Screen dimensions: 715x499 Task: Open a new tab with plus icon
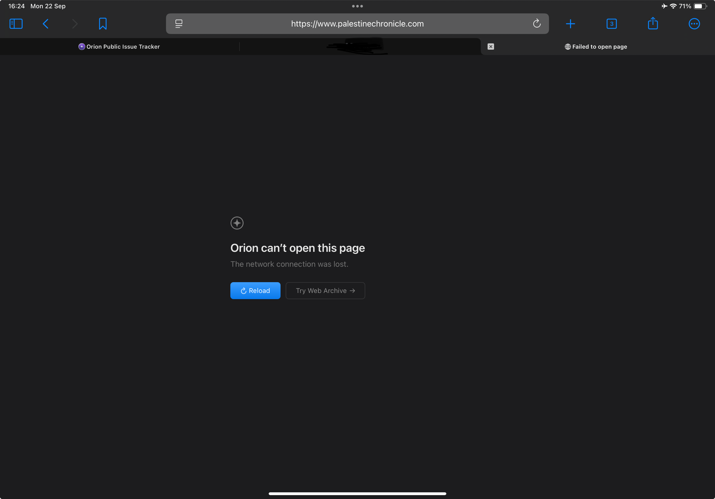(x=570, y=24)
